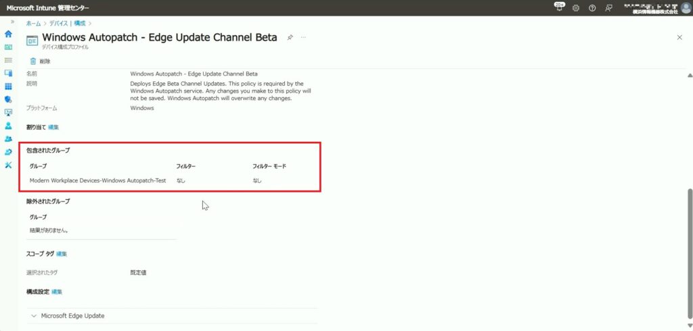The height and width of the screenshot is (331, 693).
Task: Open the Dashboard icon in the sidebar
Action: [8, 47]
